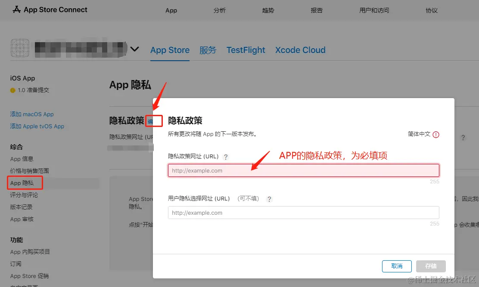Open App 内购买项目 in the sidebar
479x287 pixels.
30,252
